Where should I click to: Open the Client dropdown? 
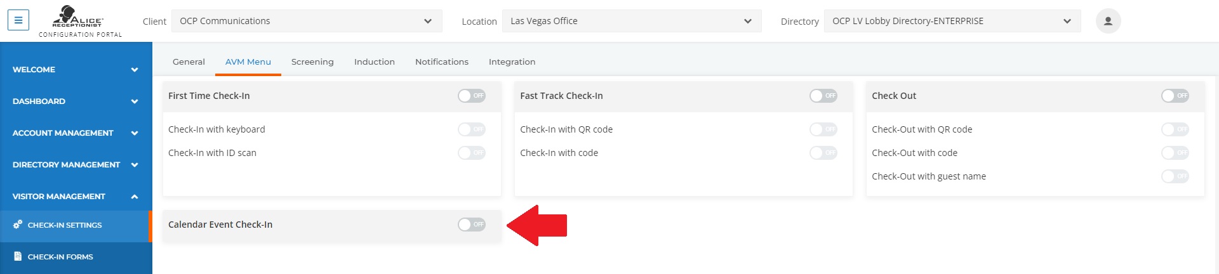(x=307, y=21)
